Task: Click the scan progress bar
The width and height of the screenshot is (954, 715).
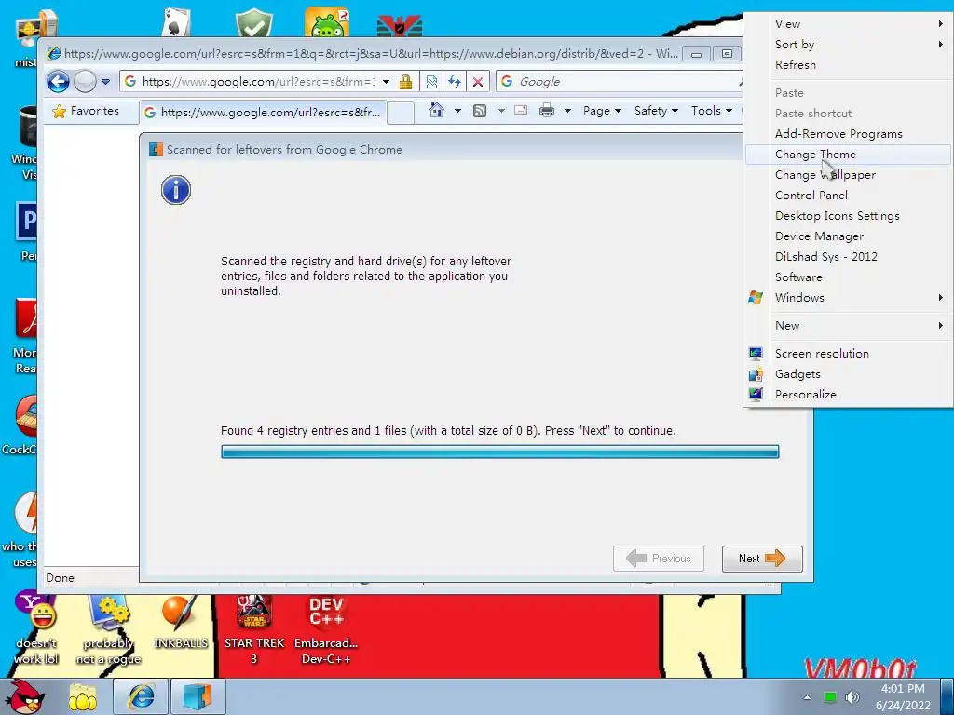Action: click(499, 452)
